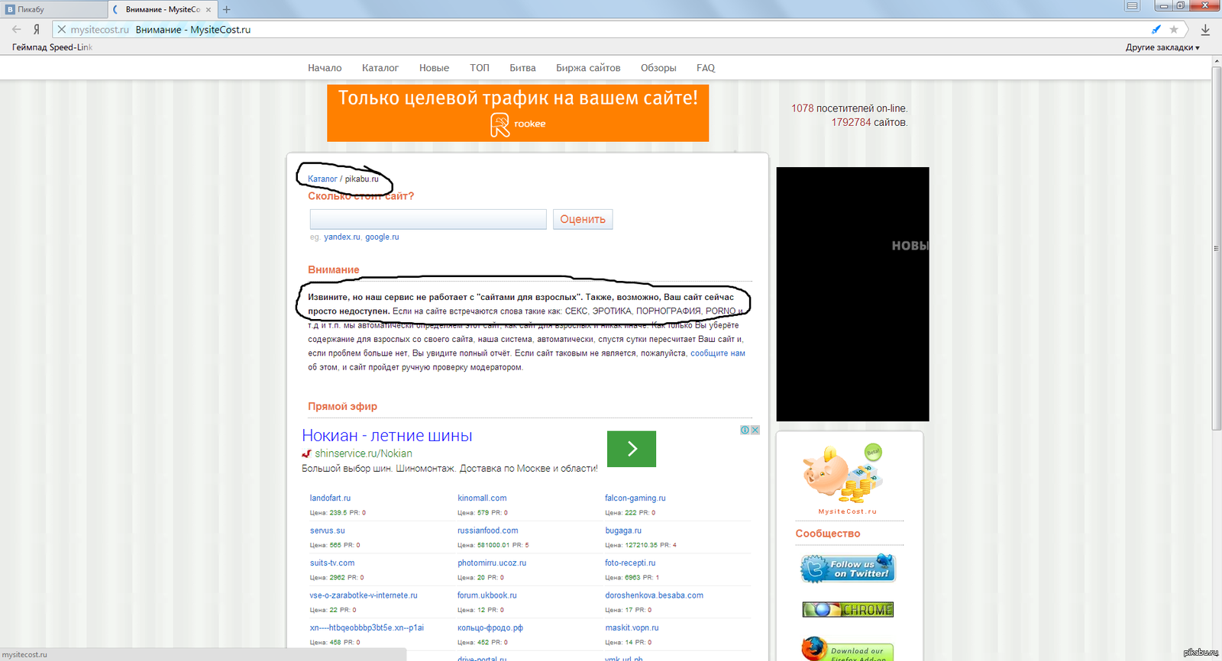
Task: Click Нокиан - летние шины ad title
Action: pos(387,436)
